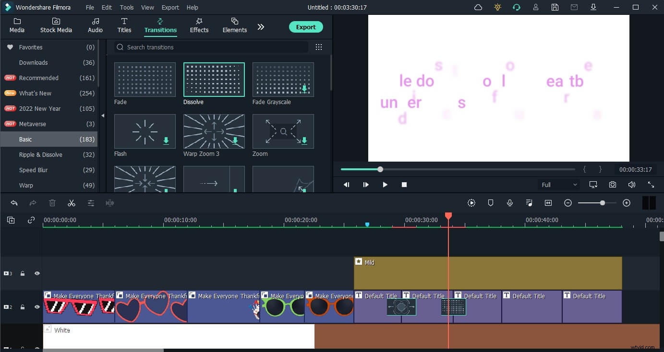Switch transitions to the grid view icon
The height and width of the screenshot is (352, 664).
(x=319, y=47)
